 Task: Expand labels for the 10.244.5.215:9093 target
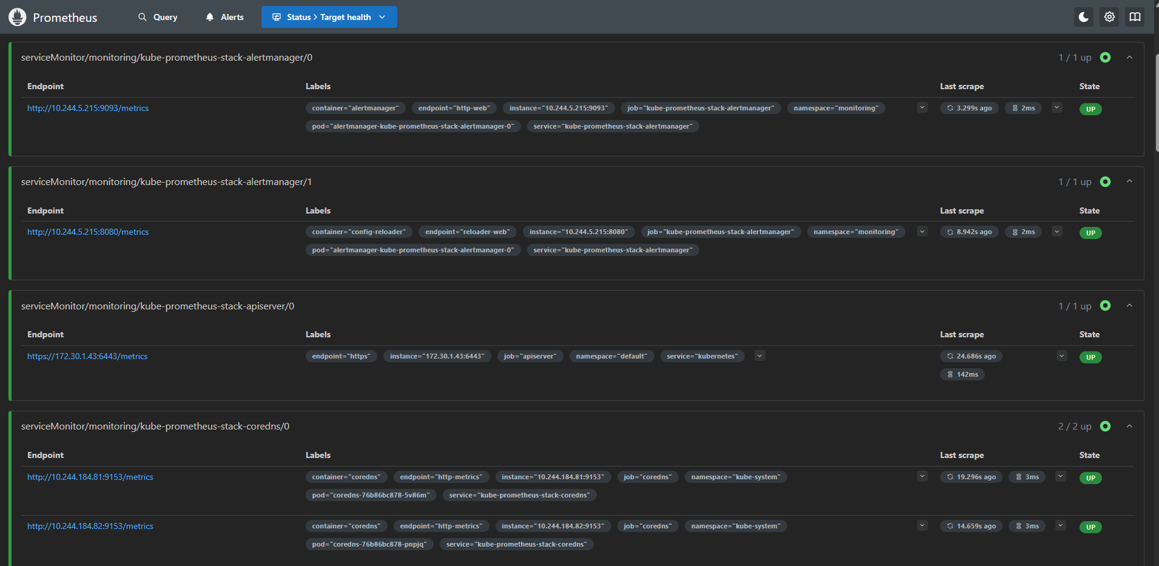(922, 108)
